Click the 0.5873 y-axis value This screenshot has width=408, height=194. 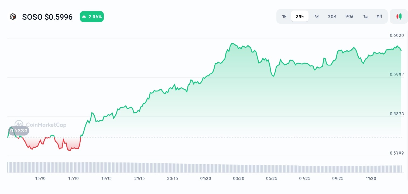[x=397, y=114]
